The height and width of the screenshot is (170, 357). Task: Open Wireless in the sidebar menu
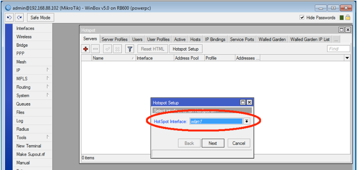(33, 37)
